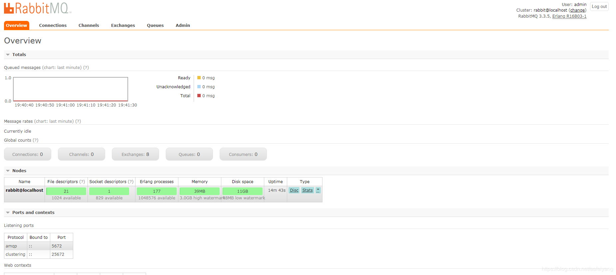Click the asterisk type tag
The height and width of the screenshot is (275, 616).
[x=318, y=190]
